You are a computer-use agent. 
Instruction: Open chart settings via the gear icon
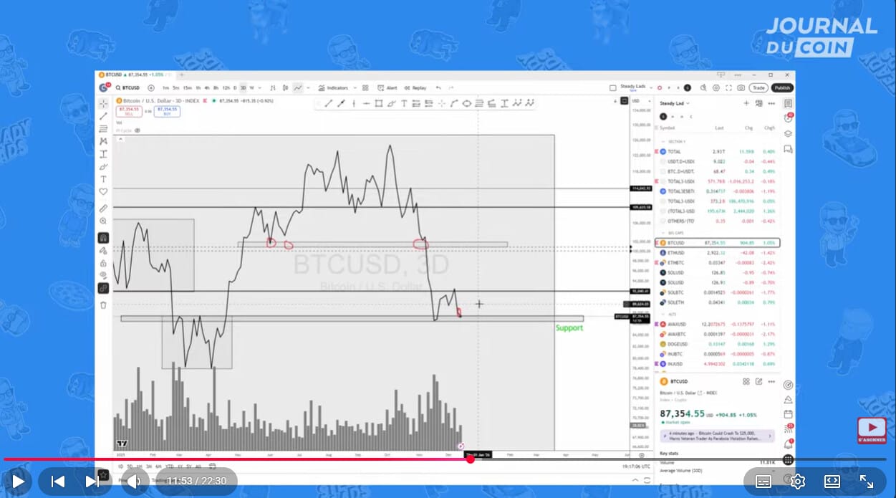point(716,87)
